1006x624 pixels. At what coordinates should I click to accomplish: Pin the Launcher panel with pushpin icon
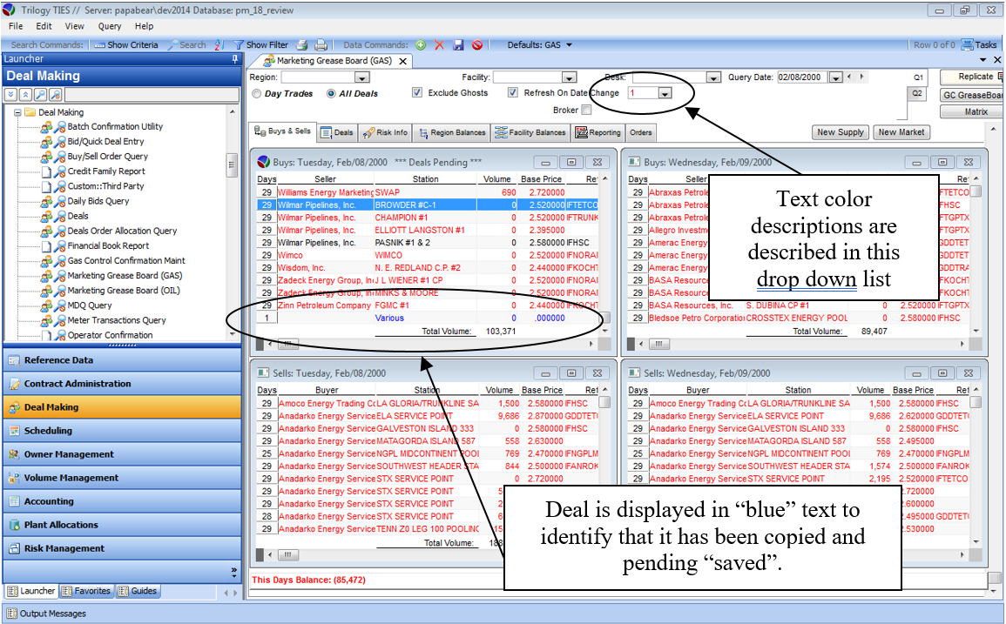point(234,59)
